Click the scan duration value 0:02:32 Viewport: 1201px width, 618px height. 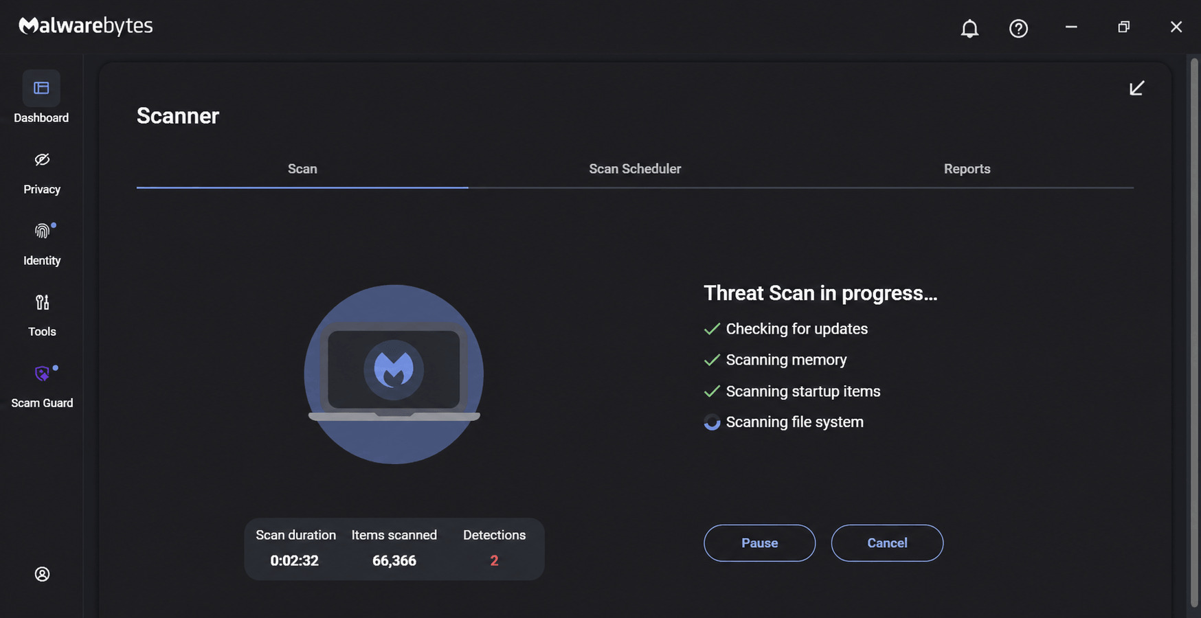[294, 560]
